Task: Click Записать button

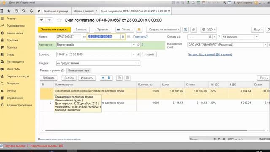Action: (81, 30)
